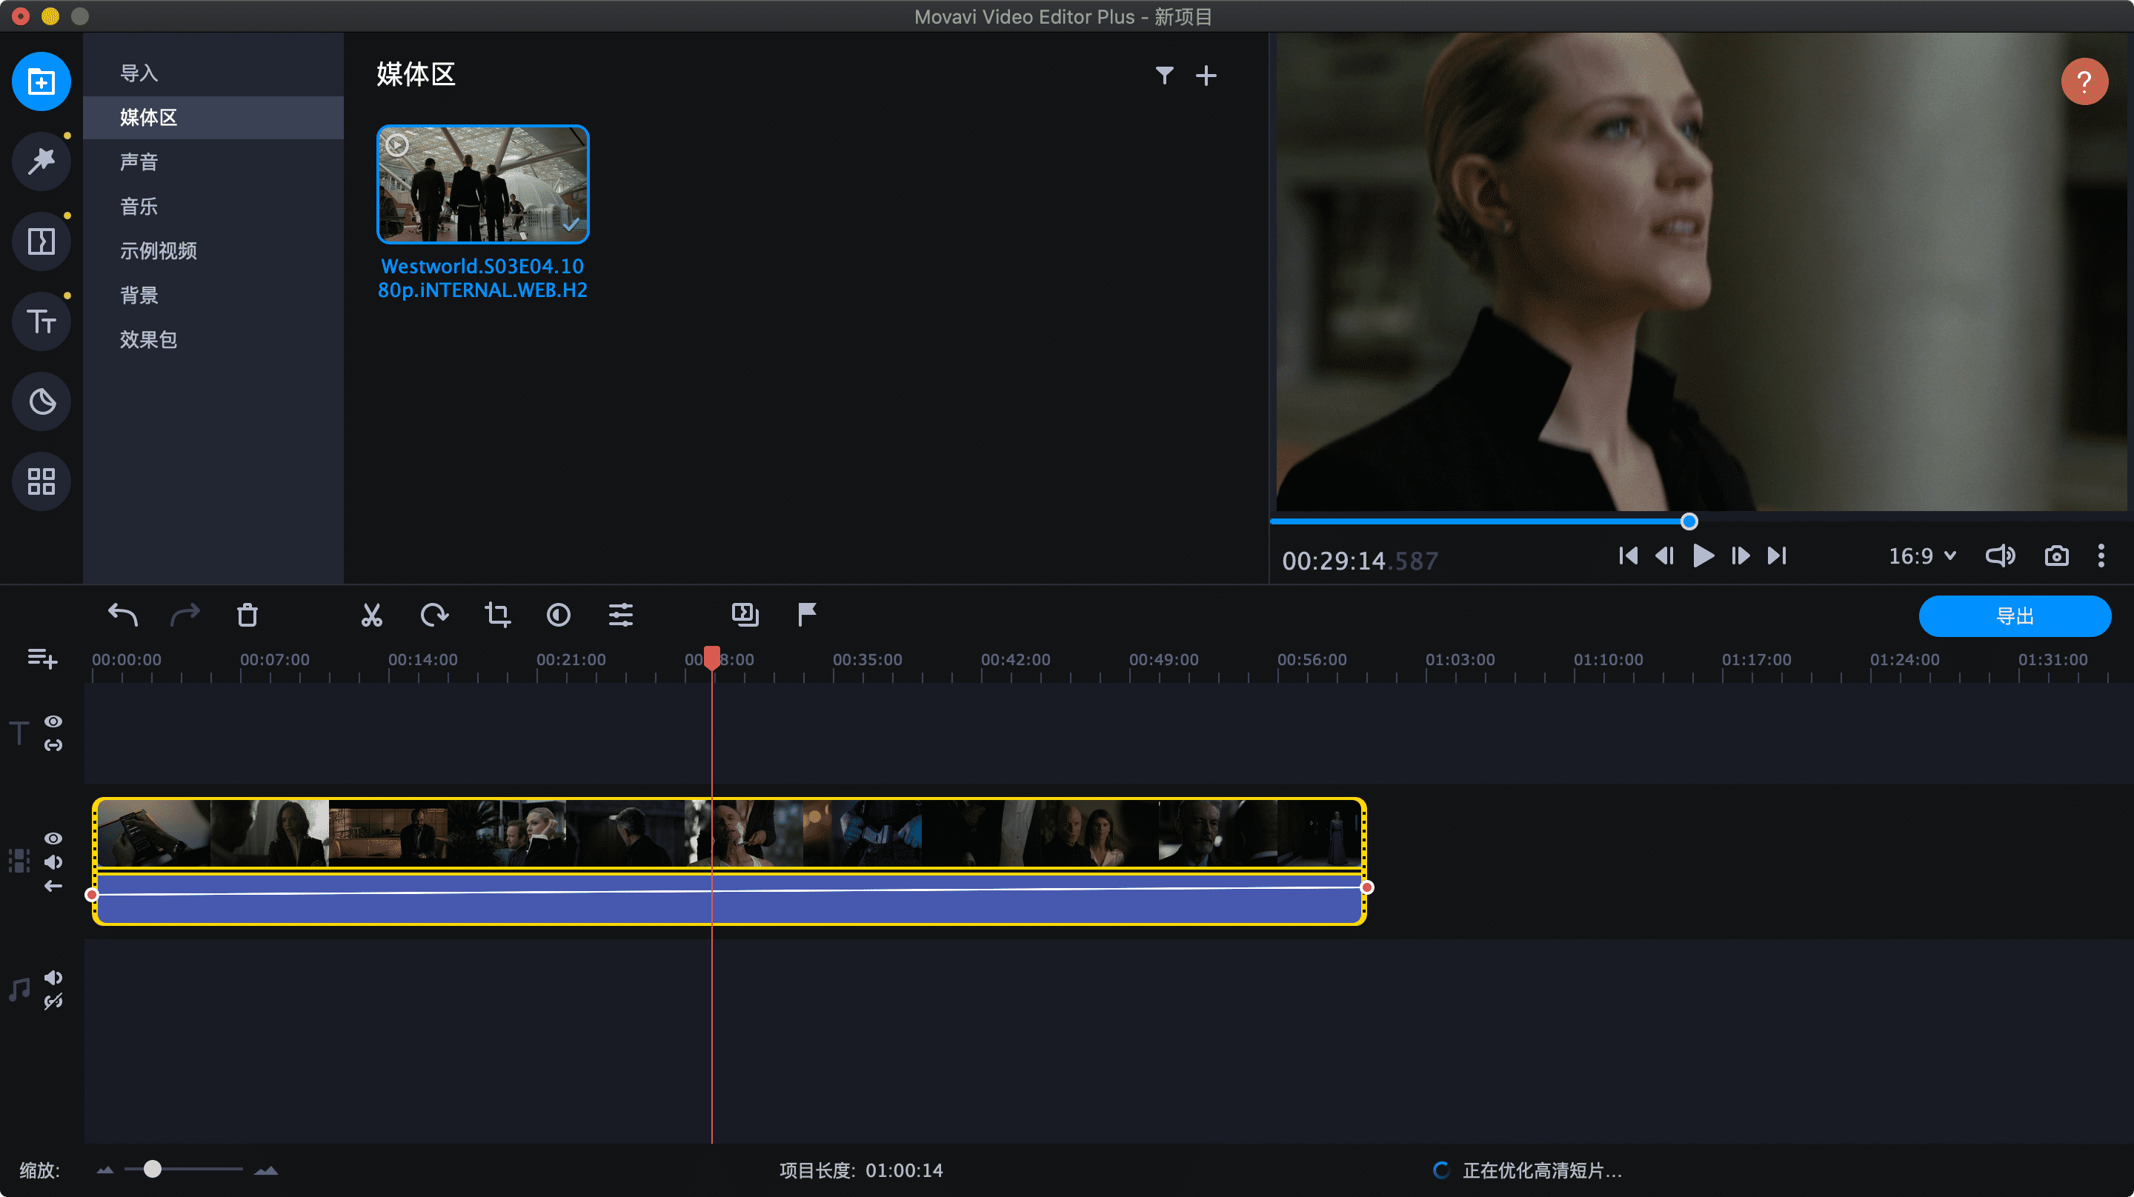This screenshot has width=2134, height=1197.
Task: Click the 00:42:00 mark on the ruler
Action: pos(1016,659)
